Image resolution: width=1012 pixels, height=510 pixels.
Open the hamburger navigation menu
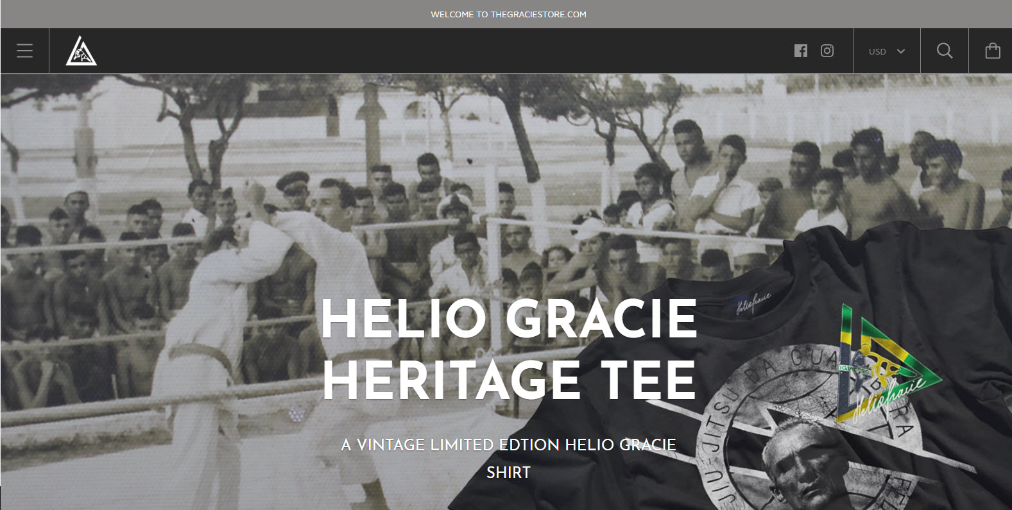(x=24, y=51)
